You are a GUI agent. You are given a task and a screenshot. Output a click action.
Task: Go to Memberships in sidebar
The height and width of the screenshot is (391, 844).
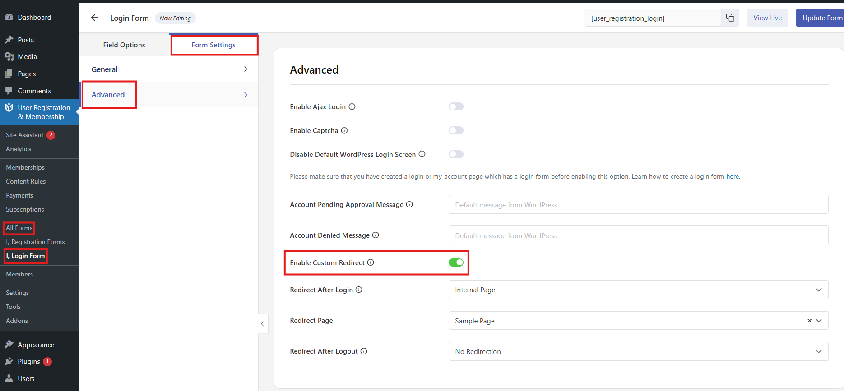(25, 167)
